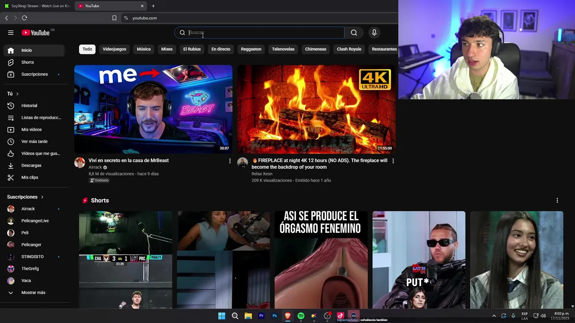Screen dimensions: 575x323
Task: Go back in browser history
Action: (6, 18)
